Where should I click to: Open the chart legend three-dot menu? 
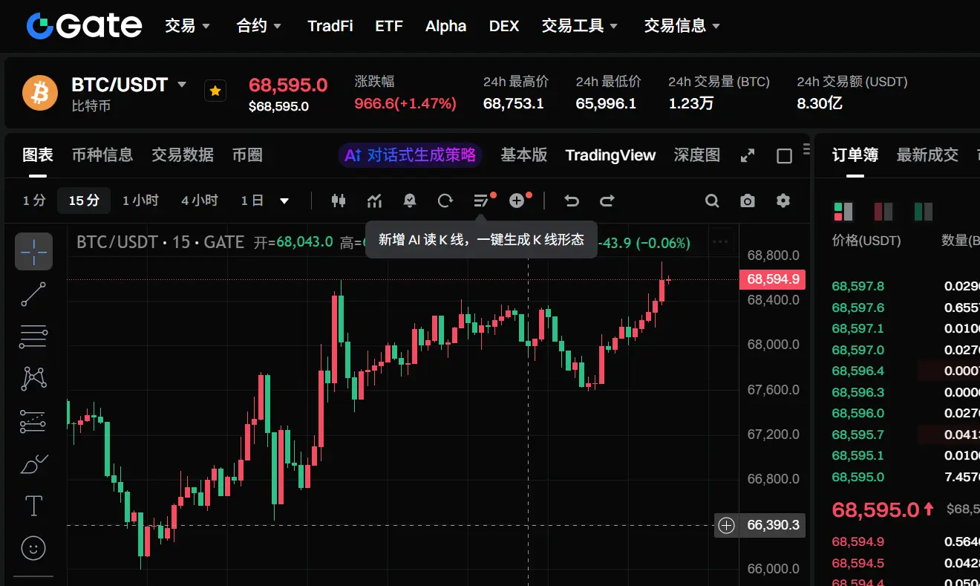(720, 241)
